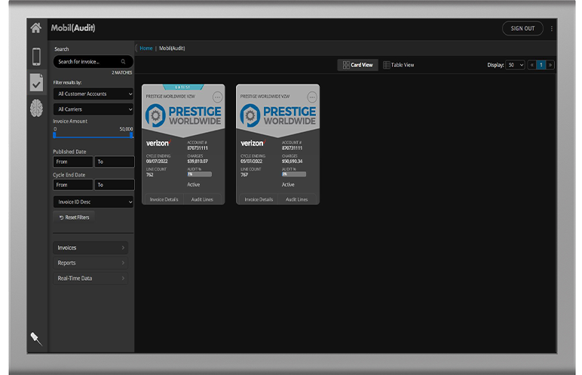Click the Prestige Worldwide logo on 05/07/2022 card
Screen dimensions: 582x375
pos(278,115)
